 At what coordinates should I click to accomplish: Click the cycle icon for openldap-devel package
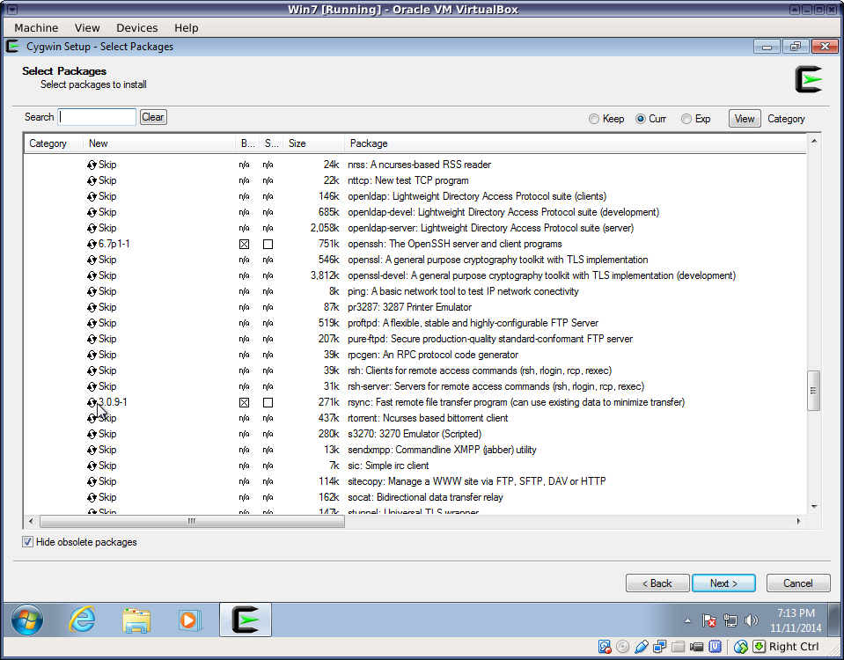pyautogui.click(x=92, y=212)
